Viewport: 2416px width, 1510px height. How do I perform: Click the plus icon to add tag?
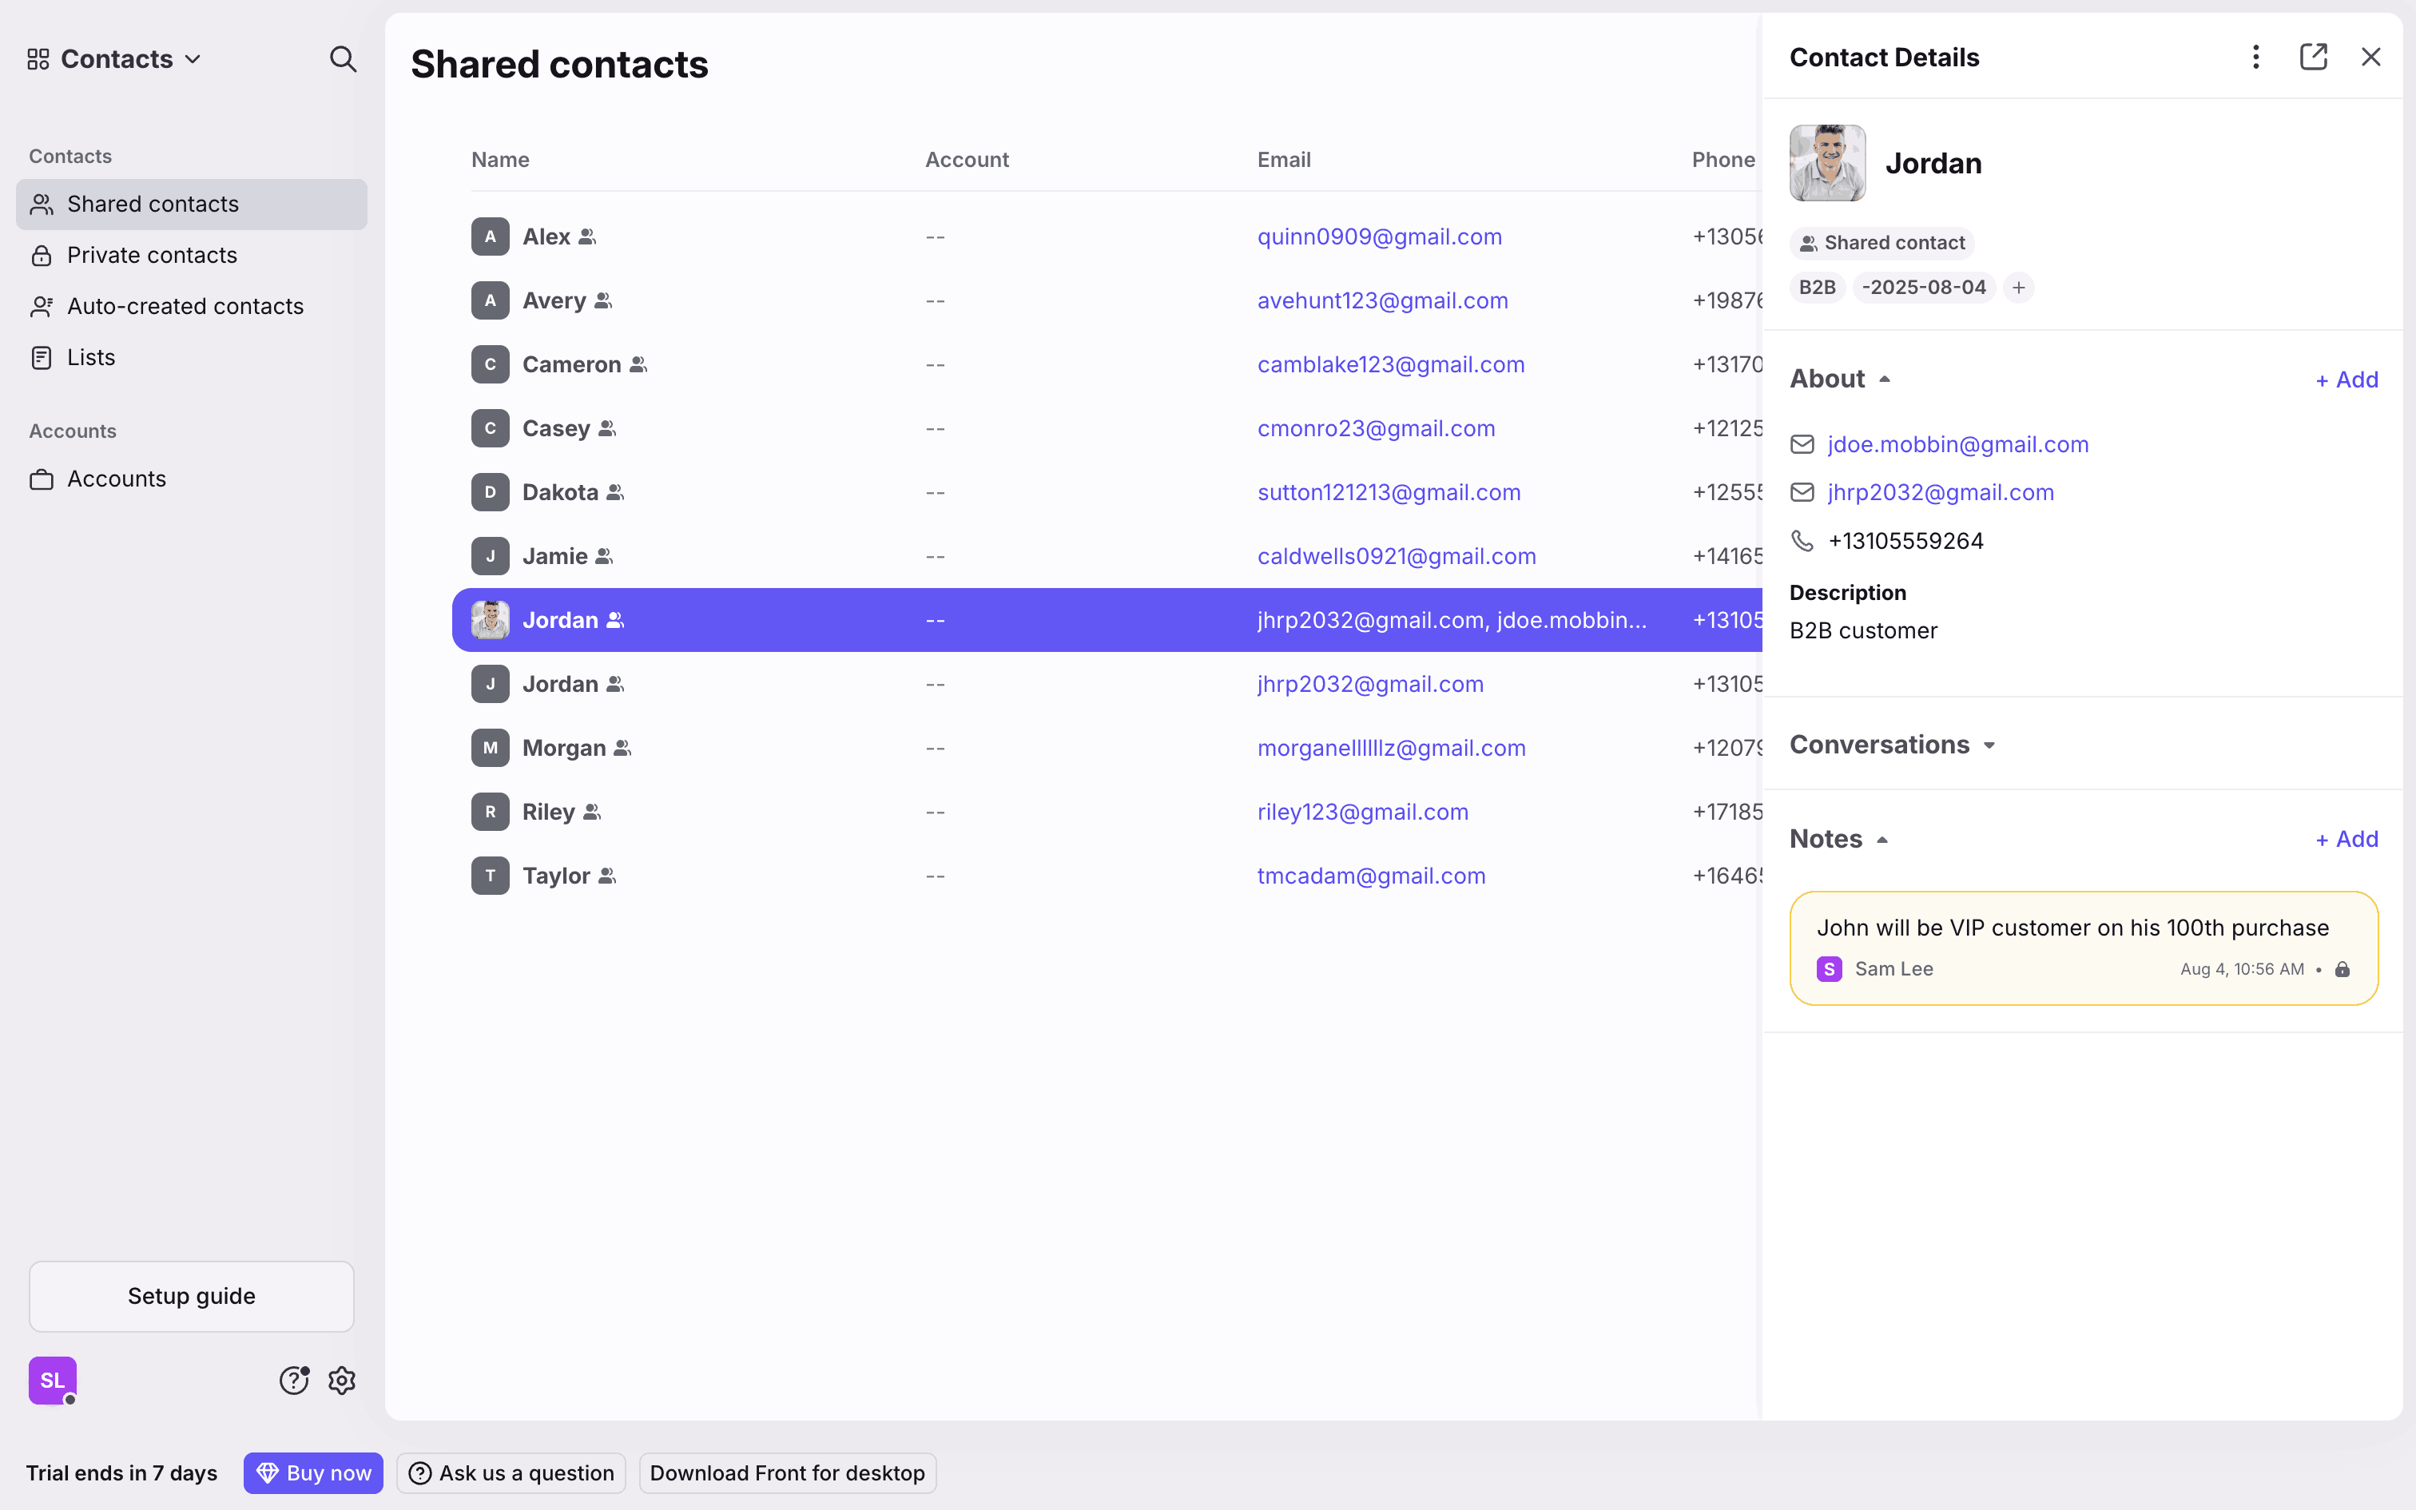pos(2019,288)
